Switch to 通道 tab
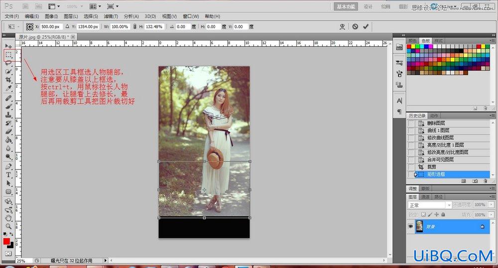The width and height of the screenshot is (498, 268). pyautogui.click(x=425, y=197)
